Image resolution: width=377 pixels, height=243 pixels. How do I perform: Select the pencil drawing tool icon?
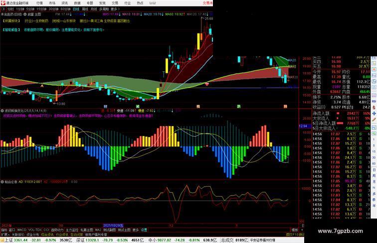coord(374,119)
